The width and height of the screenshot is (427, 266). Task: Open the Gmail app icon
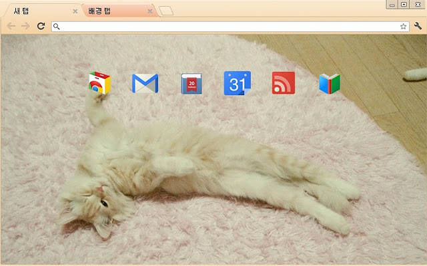(145, 83)
